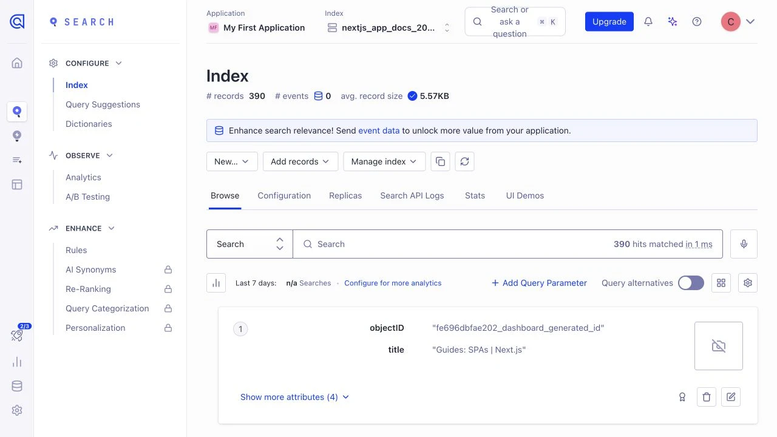This screenshot has width=777, height=437.
Task: Open the Manage index dropdown
Action: [384, 161]
